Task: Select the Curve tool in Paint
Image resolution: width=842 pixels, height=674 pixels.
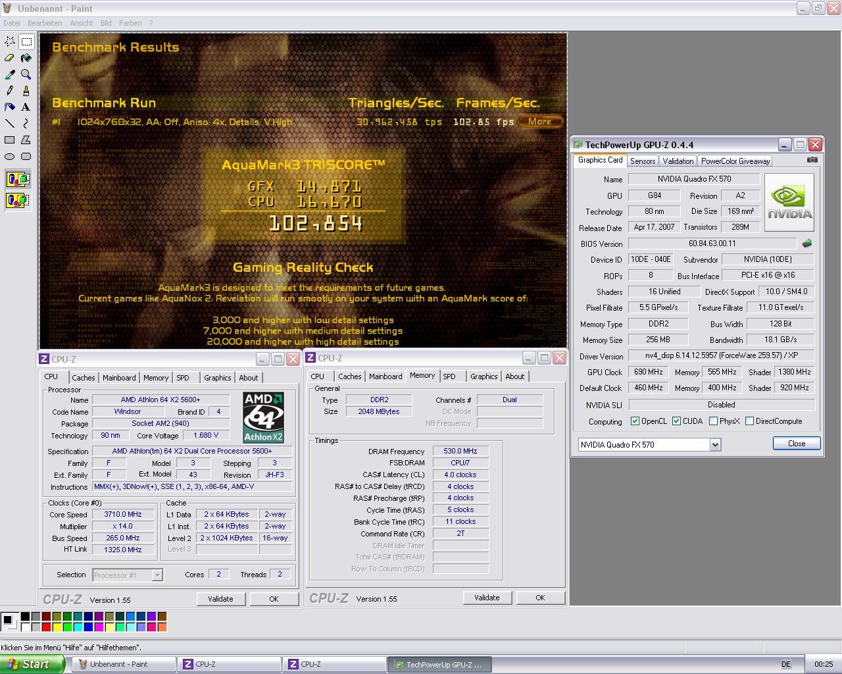Action: click(x=26, y=123)
